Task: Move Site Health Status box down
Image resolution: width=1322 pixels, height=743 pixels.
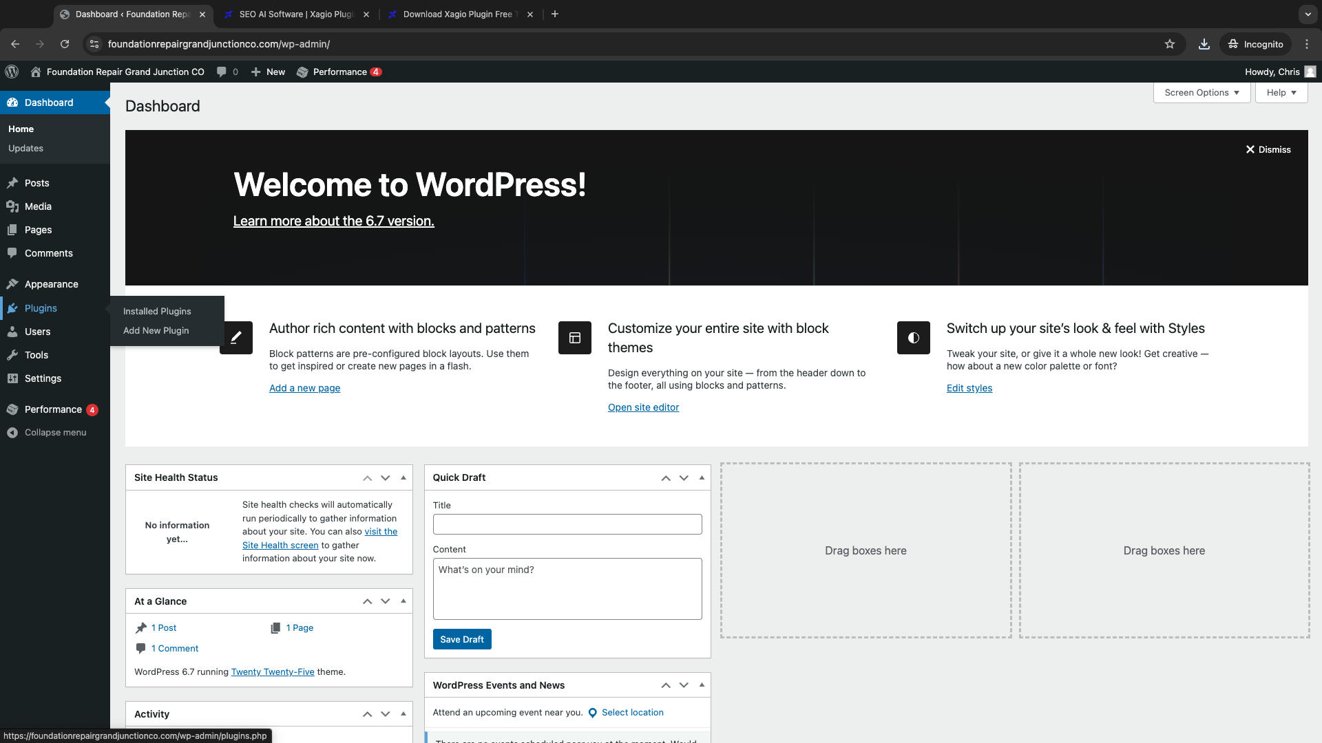Action: (x=386, y=478)
